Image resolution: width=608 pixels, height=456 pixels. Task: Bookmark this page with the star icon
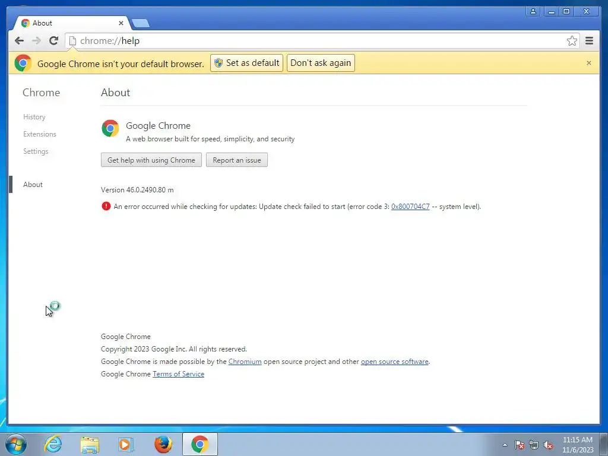[572, 41]
